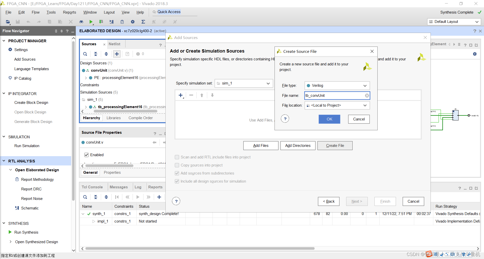Click help icon in Create Source File dialog

pyautogui.click(x=285, y=119)
